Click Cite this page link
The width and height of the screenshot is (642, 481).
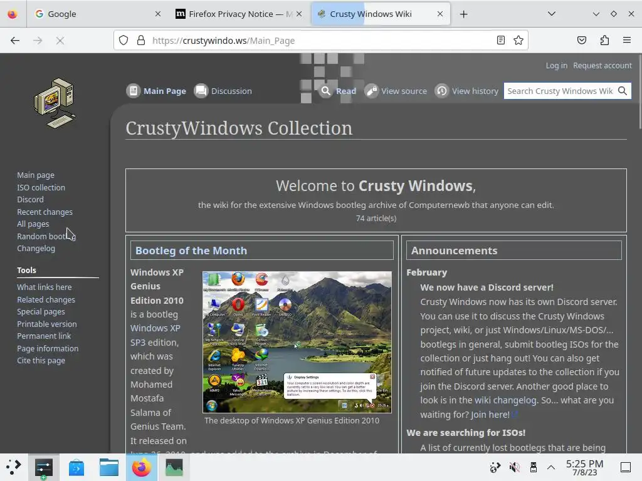coord(41,360)
